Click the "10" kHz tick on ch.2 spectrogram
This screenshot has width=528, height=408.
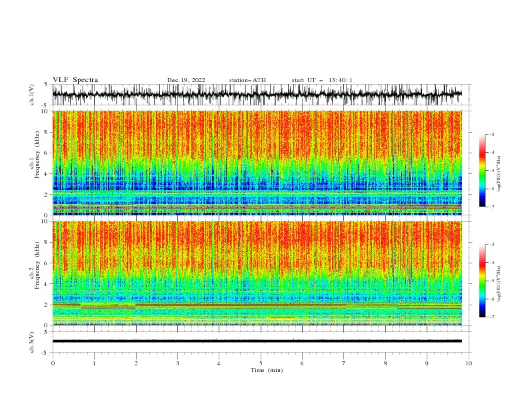pyautogui.click(x=46, y=221)
